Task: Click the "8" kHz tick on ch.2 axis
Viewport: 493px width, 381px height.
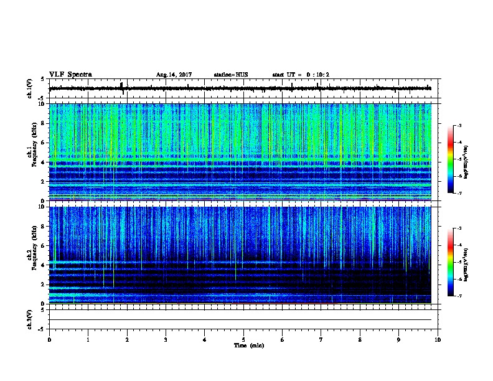Action: (43, 227)
